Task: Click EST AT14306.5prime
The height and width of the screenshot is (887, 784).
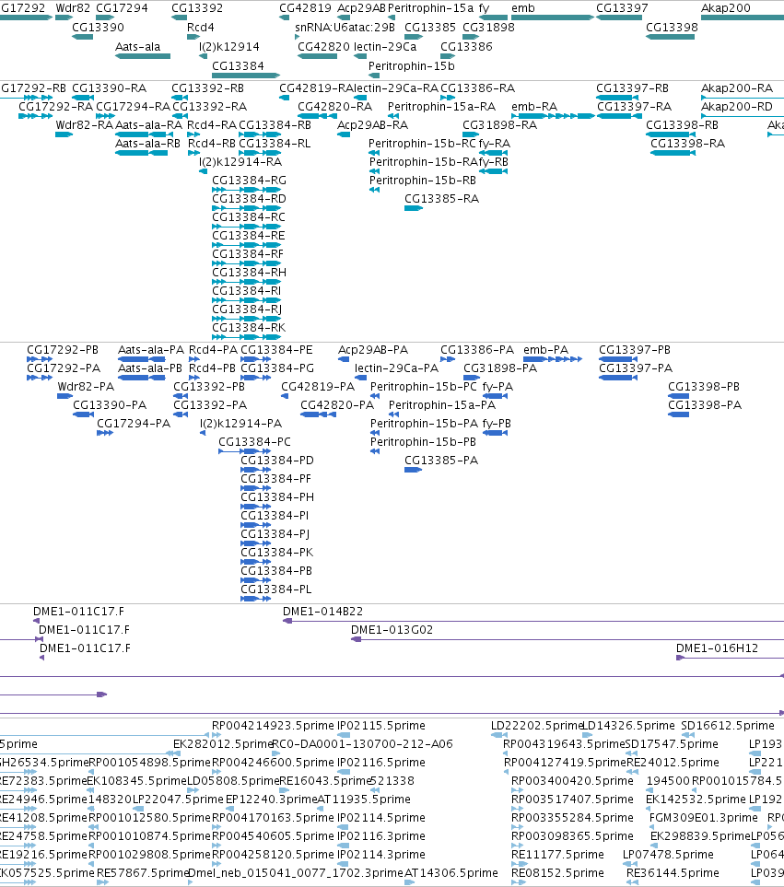Action: (451, 873)
